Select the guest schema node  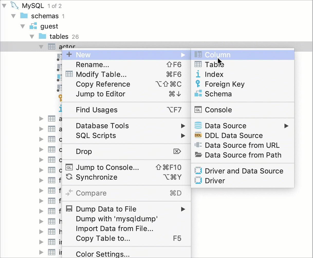pyautogui.click(x=49, y=26)
